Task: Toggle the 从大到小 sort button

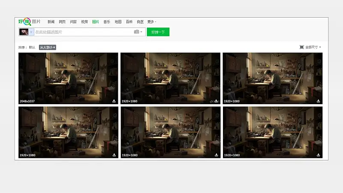Action: (48, 47)
